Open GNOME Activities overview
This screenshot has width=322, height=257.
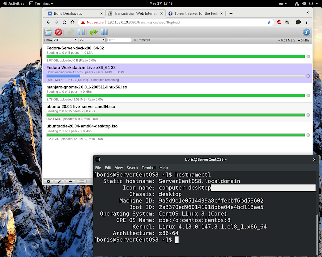14,3
